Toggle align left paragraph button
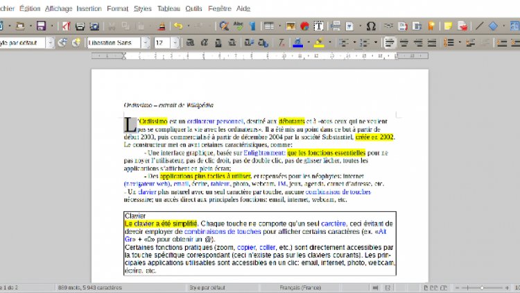Image resolution: width=520 pixels, height=293 pixels. pos(390,42)
